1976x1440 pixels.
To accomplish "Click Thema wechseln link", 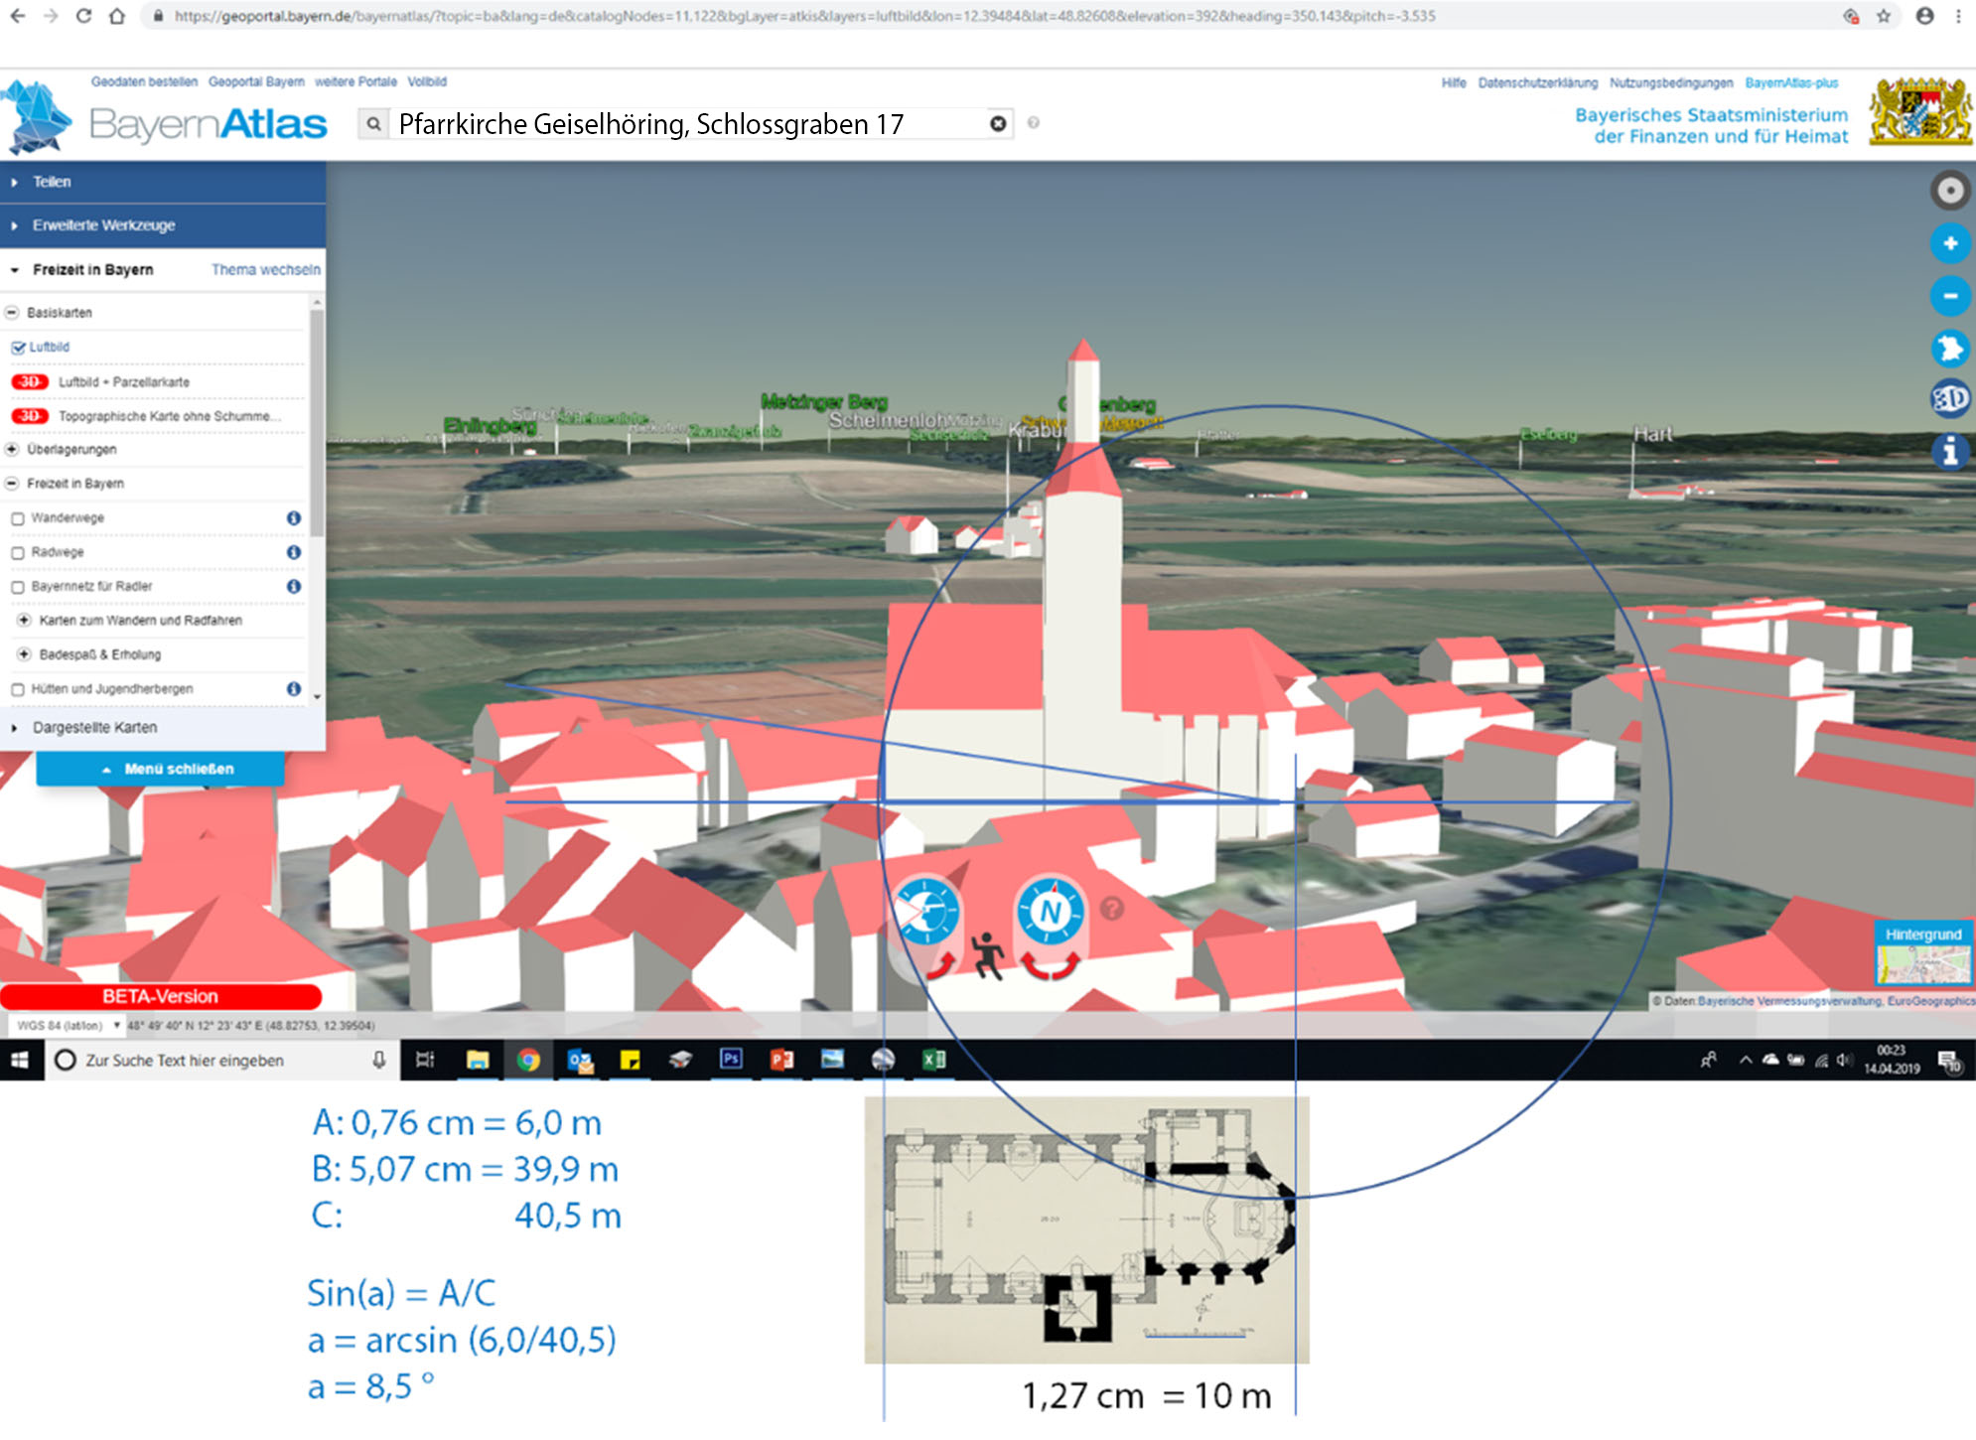I will pos(265,270).
